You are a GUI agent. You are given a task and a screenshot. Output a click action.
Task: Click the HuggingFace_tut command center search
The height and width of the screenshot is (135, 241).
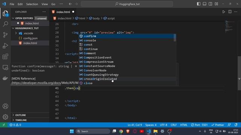pyautogui.click(x=127, y=4)
